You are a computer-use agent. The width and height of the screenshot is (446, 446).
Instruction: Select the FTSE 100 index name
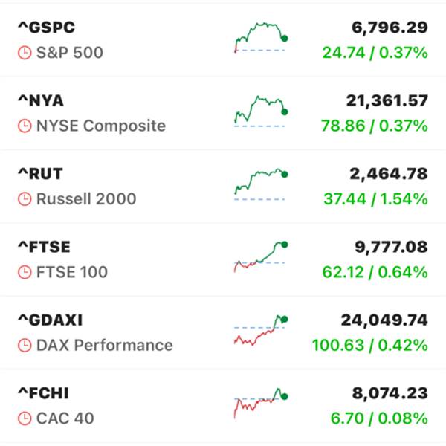coord(72,272)
